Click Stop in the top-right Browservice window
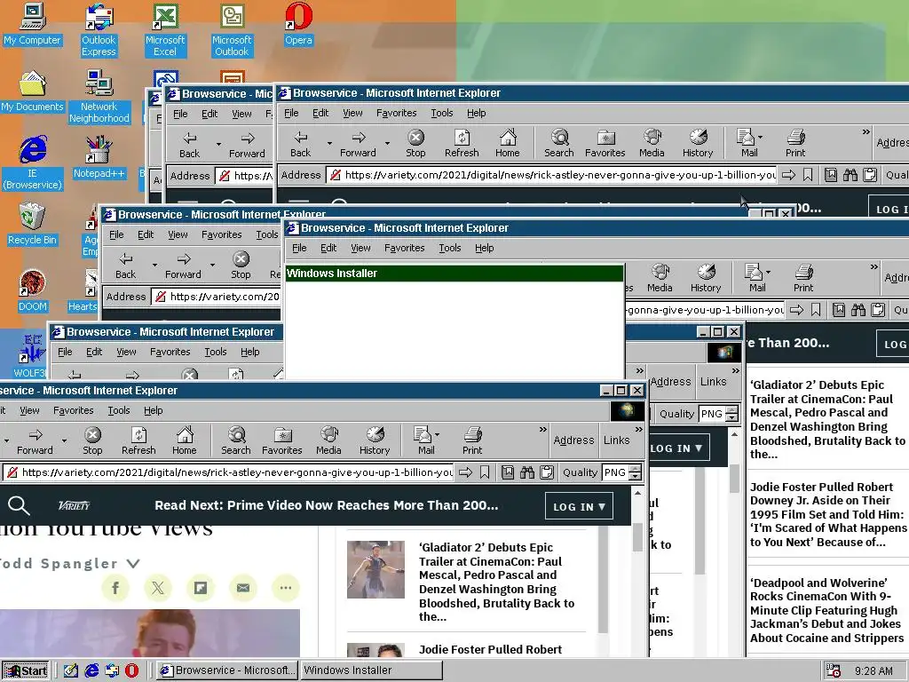 415,143
